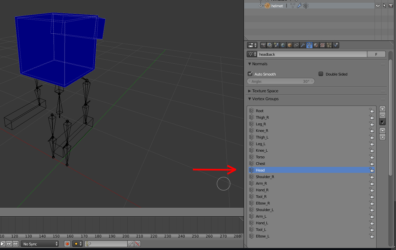Select the Root vertex group
This screenshot has width=396, height=250.
coord(311,110)
